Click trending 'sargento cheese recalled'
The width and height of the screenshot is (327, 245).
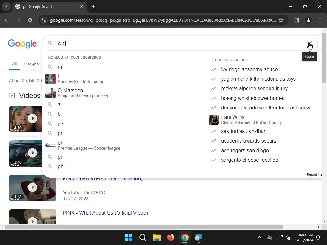[249, 160]
